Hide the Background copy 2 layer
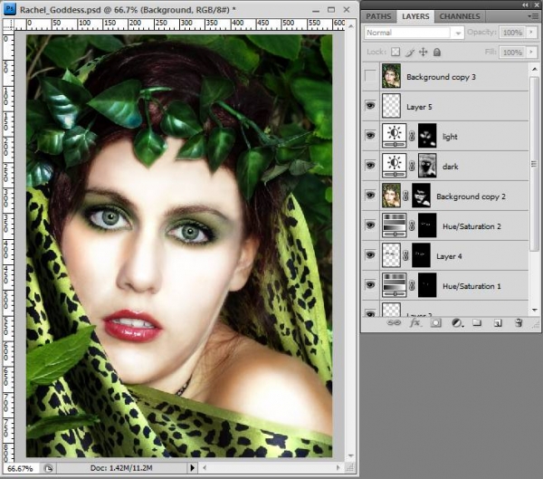 pos(370,196)
